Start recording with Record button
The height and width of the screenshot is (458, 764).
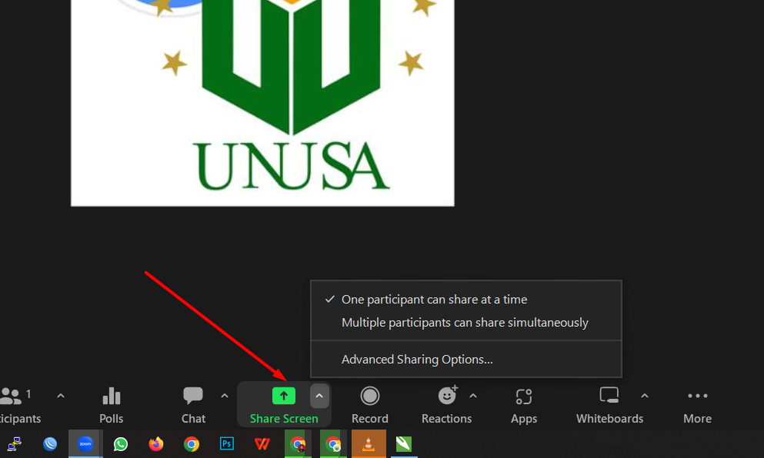pyautogui.click(x=370, y=405)
